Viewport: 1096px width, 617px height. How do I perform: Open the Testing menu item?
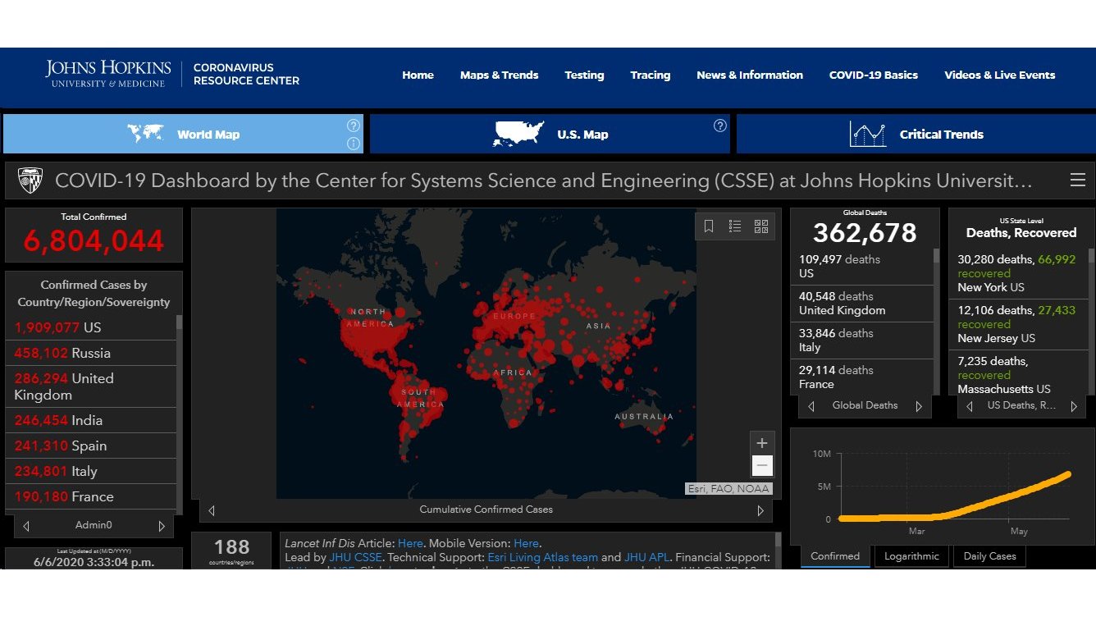point(584,75)
